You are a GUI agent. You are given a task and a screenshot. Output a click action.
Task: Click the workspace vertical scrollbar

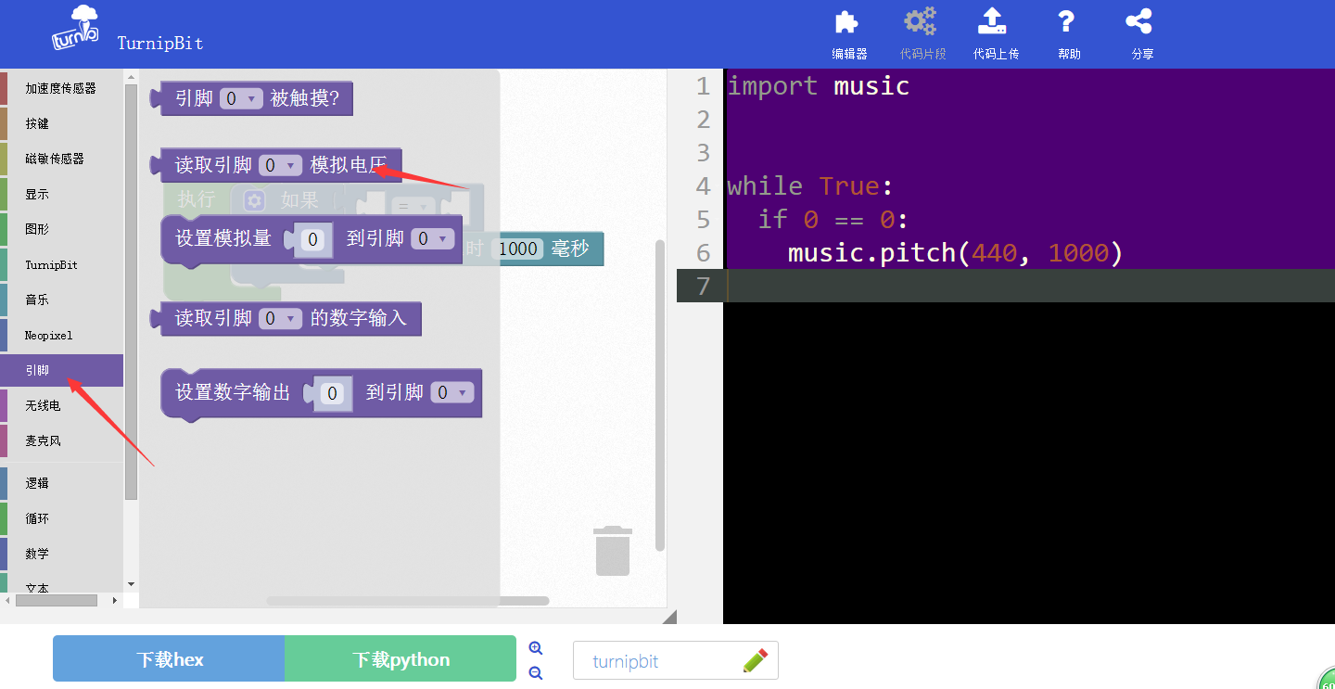click(x=660, y=395)
